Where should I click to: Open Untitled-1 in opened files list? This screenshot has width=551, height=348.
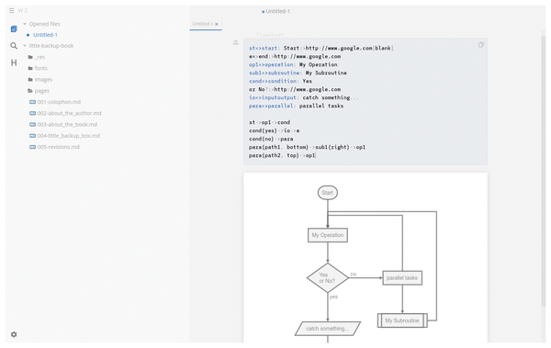(x=45, y=35)
